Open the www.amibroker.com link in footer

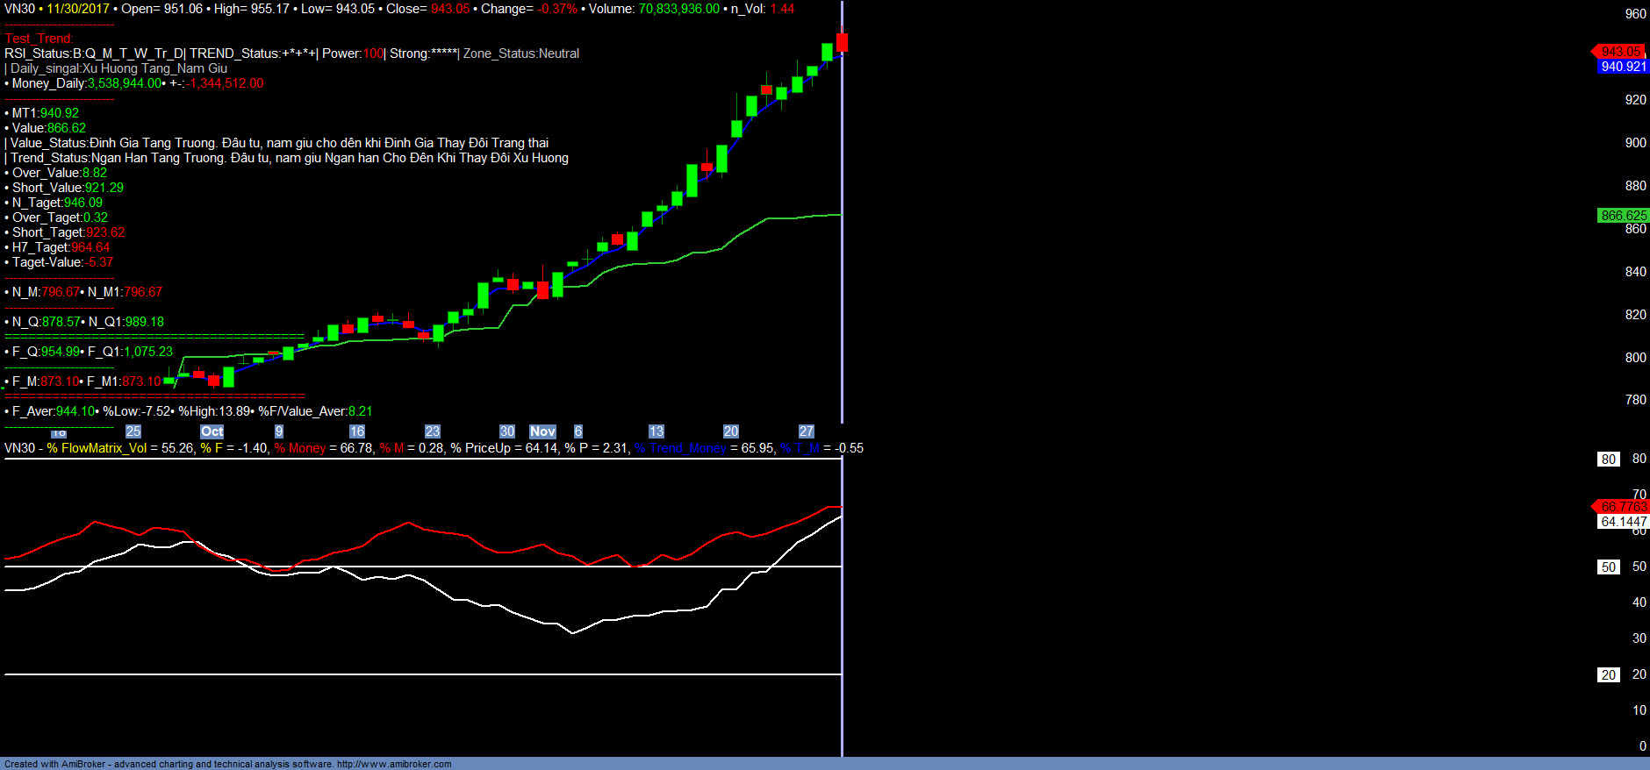point(394,764)
